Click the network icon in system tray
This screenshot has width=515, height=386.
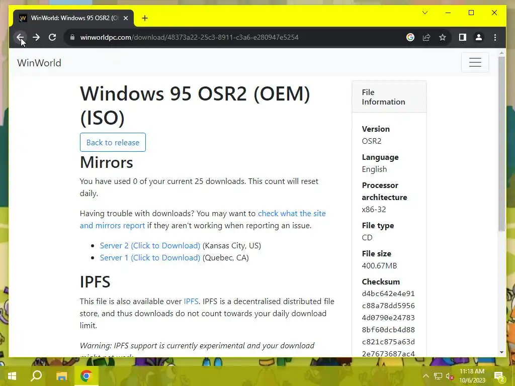point(438,376)
